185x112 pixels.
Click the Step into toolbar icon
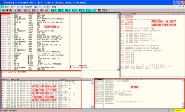[25, 10]
